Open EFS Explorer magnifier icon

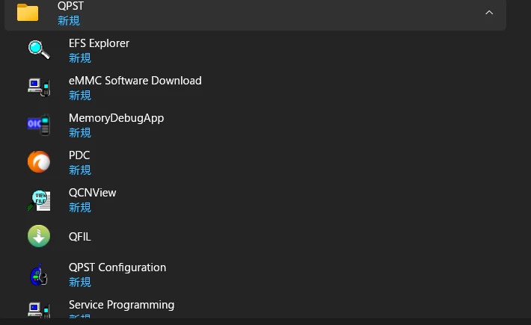coord(39,50)
